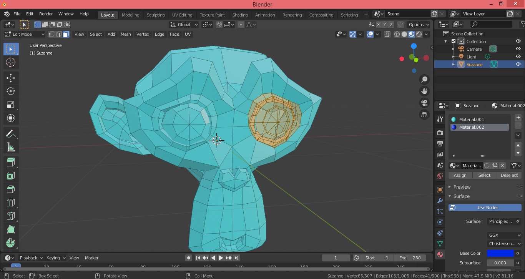Click the Subsurface value slider
The height and width of the screenshot is (279, 525).
point(500,263)
